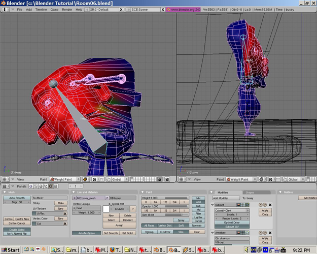The image size is (317, 254).
Task: Toggle the Double Sided mesh option
Action: 17,230
